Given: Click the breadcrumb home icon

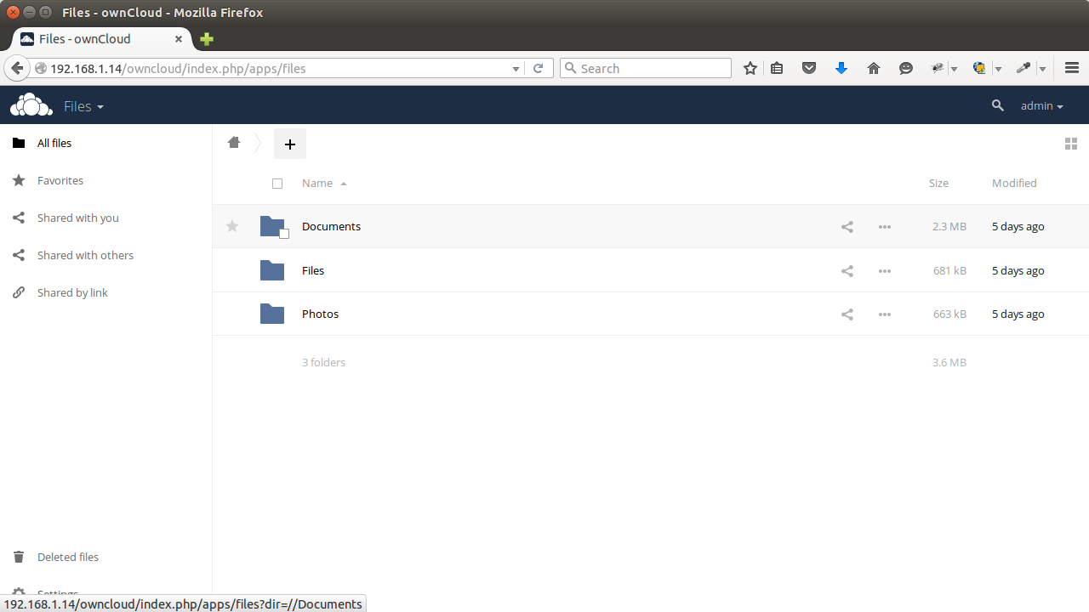Looking at the screenshot, I should pos(234,143).
